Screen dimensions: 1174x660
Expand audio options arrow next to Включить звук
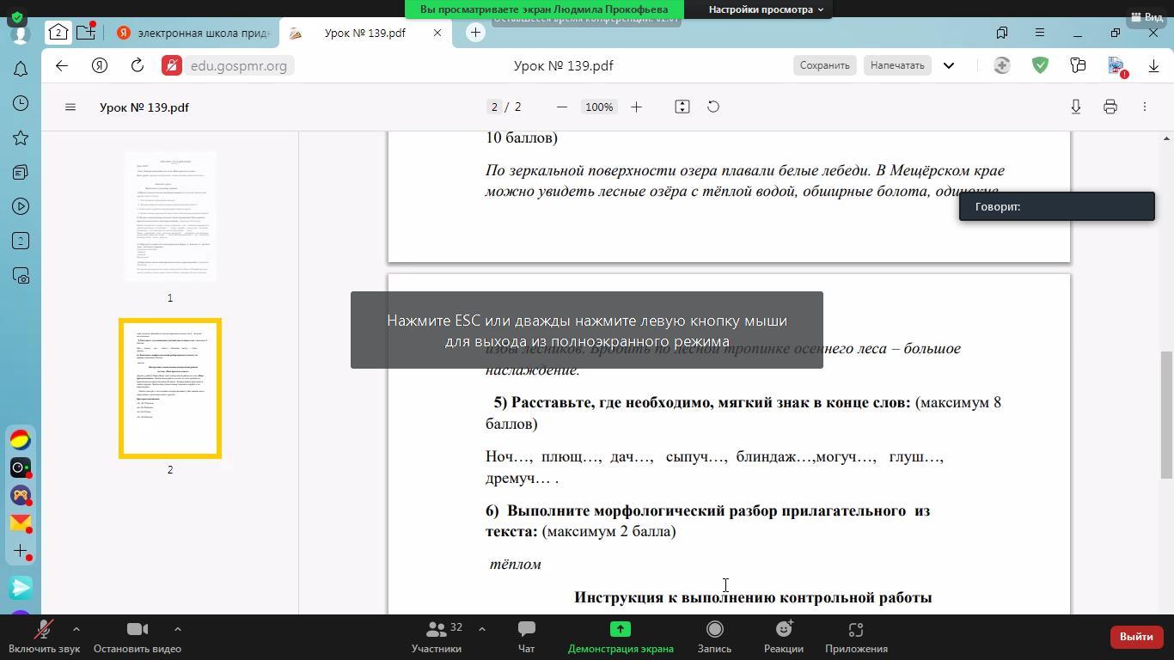tap(76, 629)
